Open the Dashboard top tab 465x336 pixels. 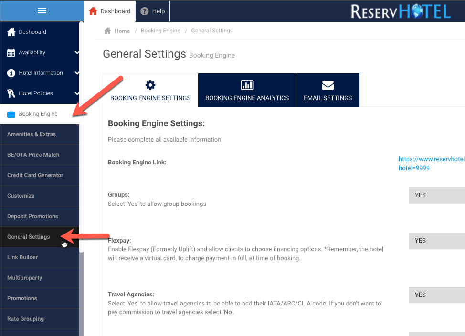tap(110, 11)
